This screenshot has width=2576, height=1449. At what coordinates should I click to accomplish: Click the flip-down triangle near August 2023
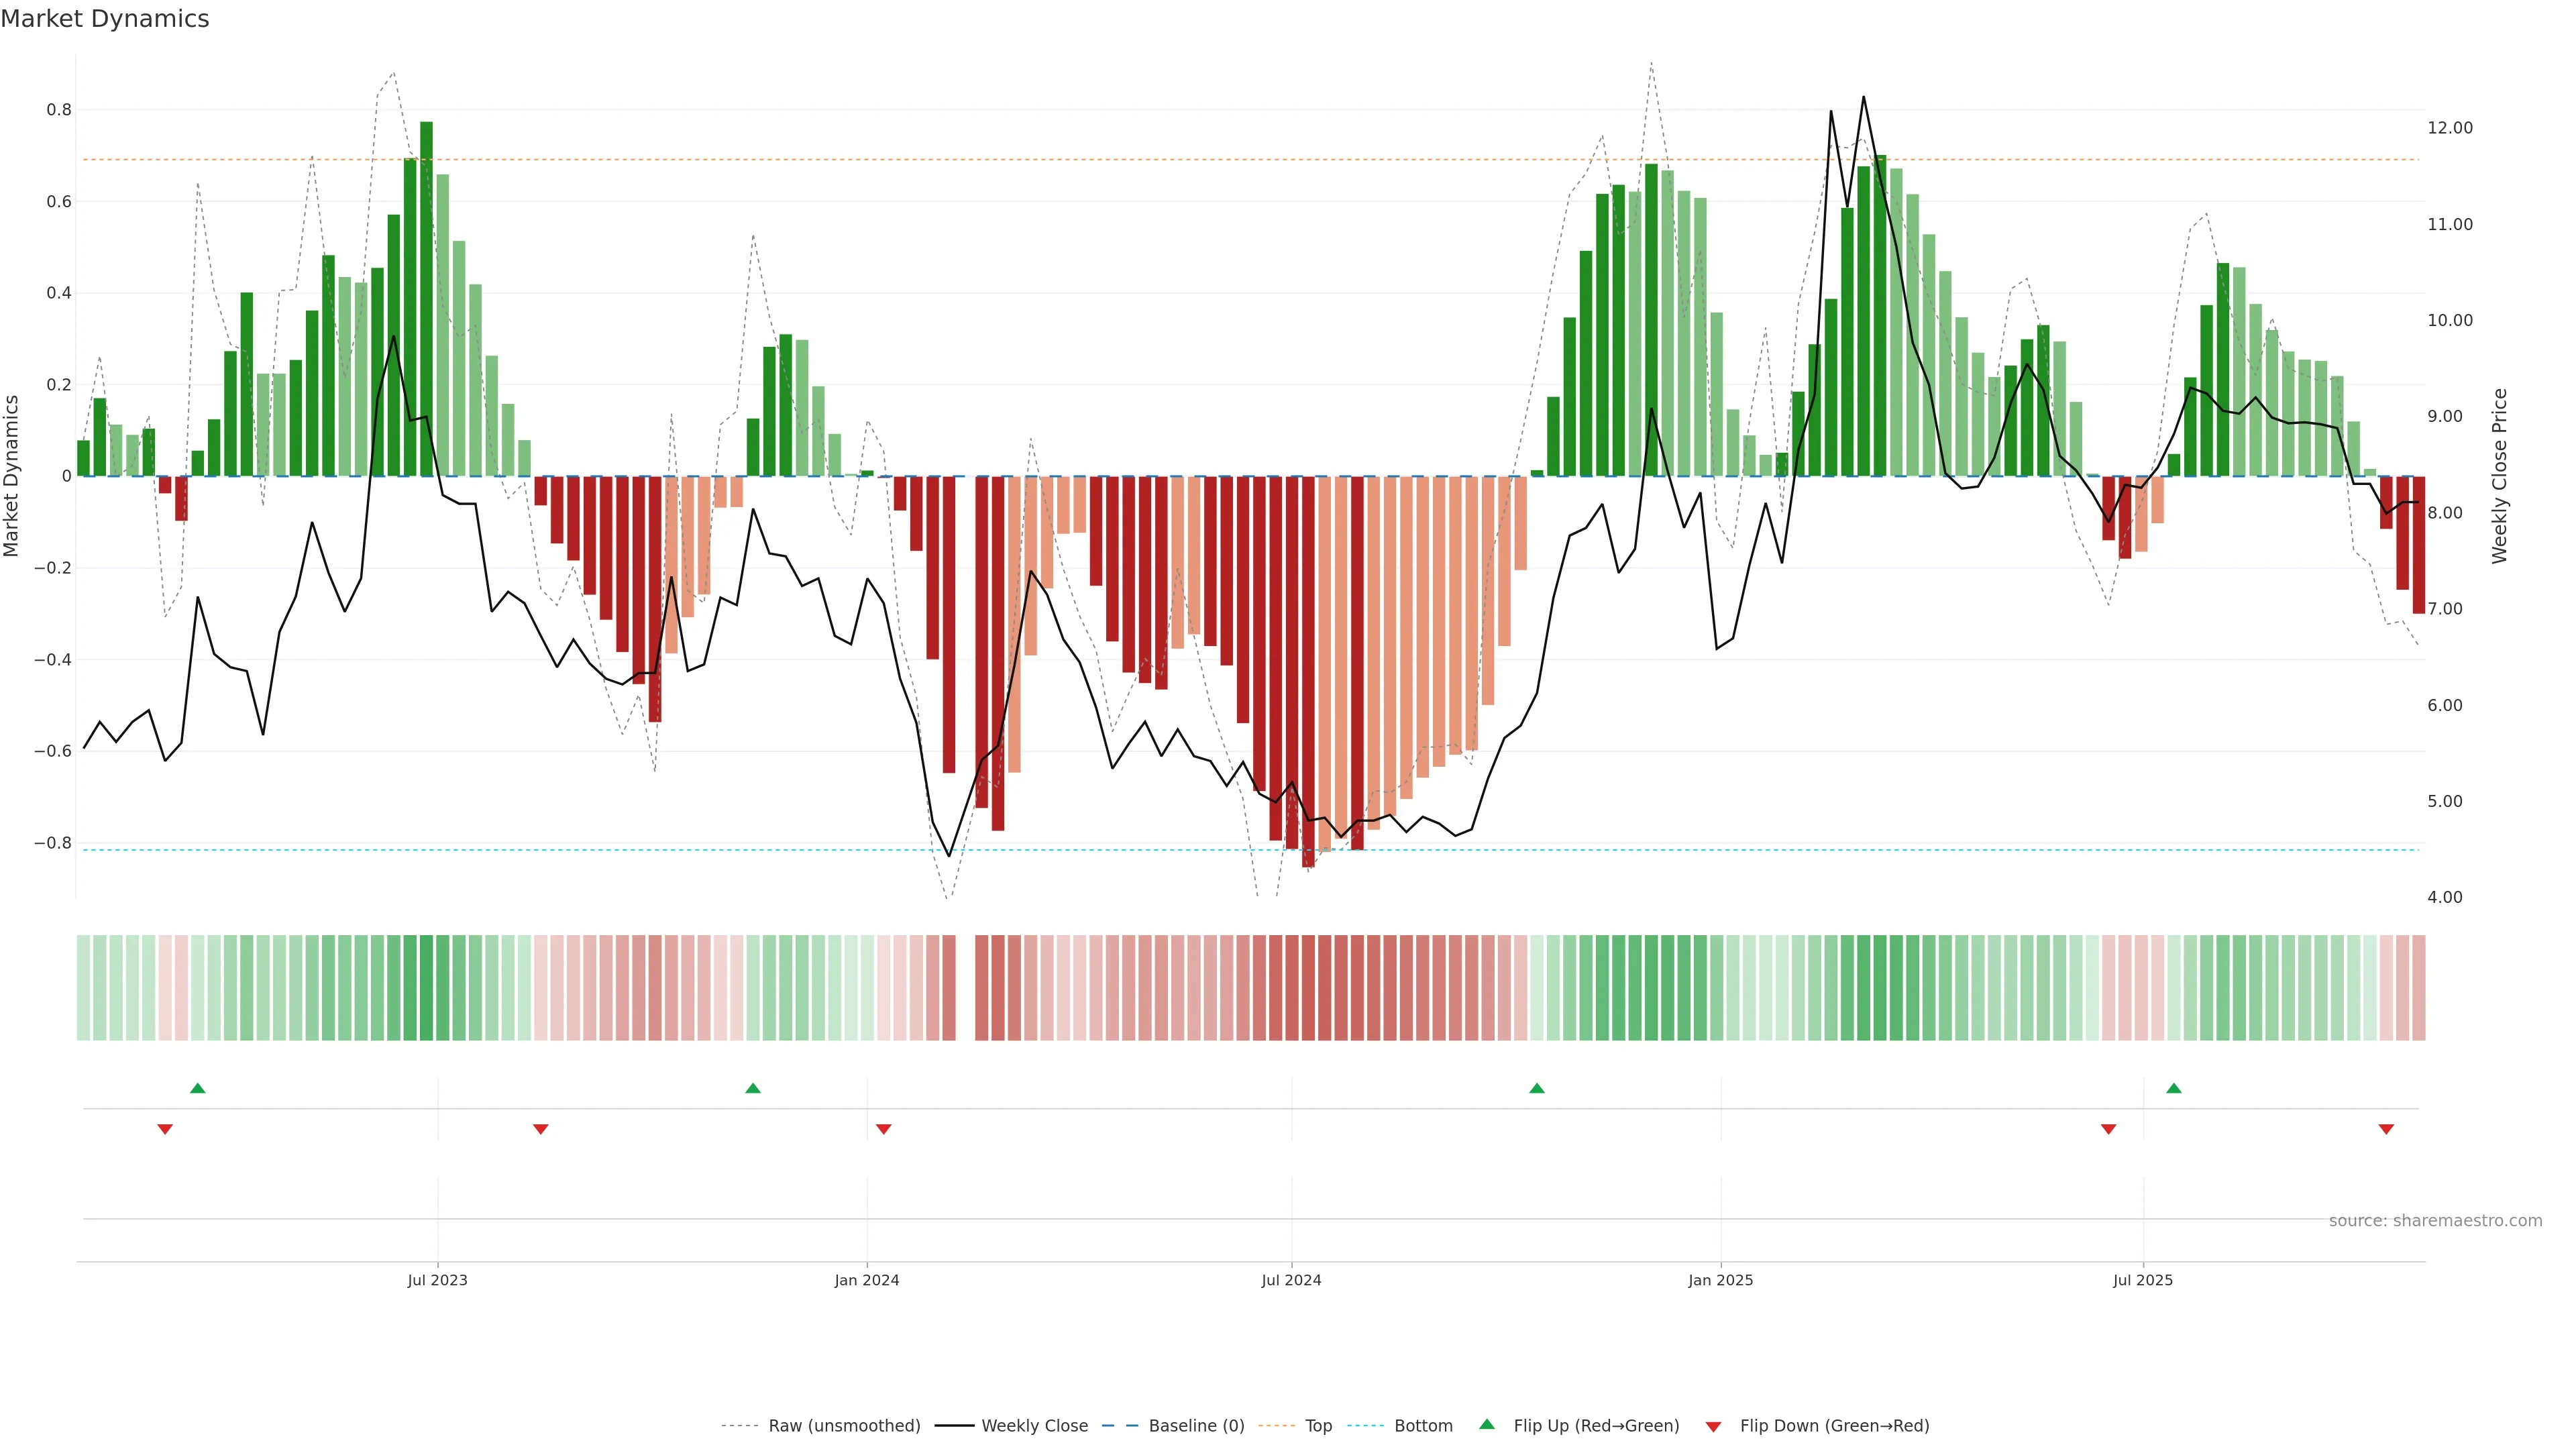[x=541, y=1129]
